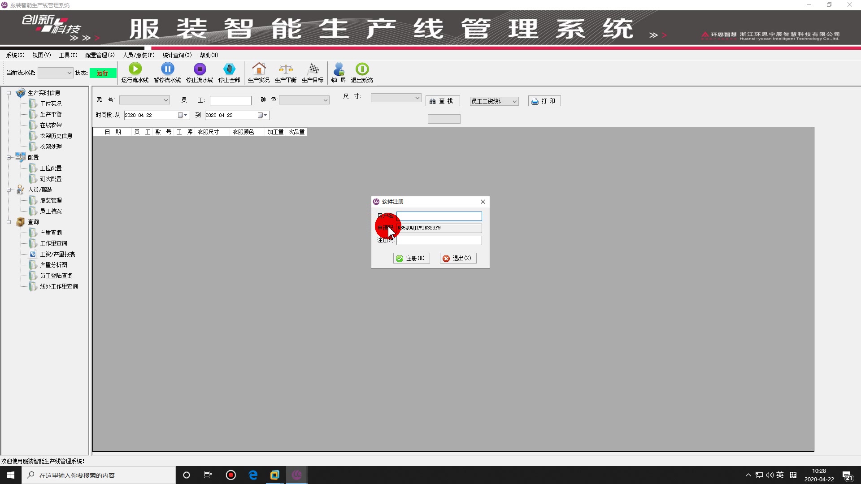The height and width of the screenshot is (484, 861).
Task: Click the 暂停流水线 blue pause icon
Action: [x=167, y=69]
